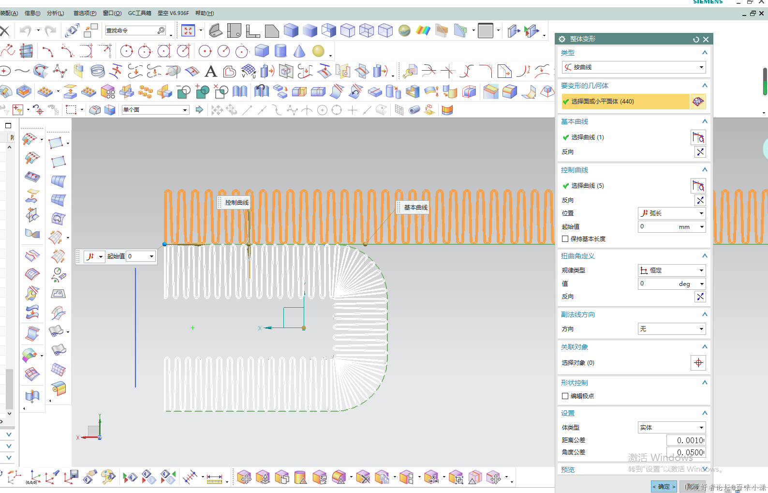This screenshot has height=493, width=768.
Task: Open the 分析 menu
Action: tap(55, 13)
